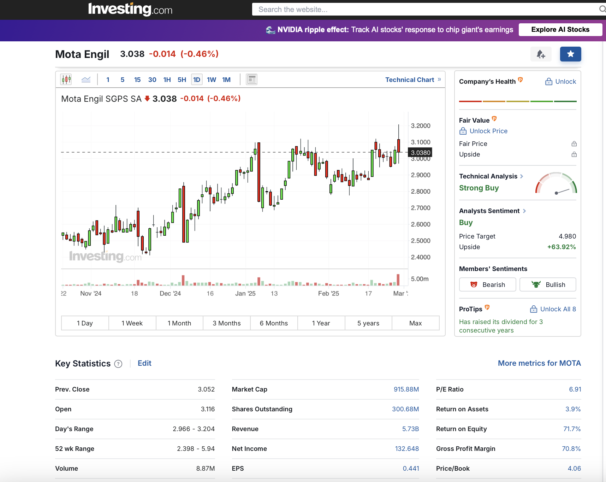This screenshot has width=606, height=482.
Task: Click the Company's Health color rating bar
Action: tap(517, 101)
